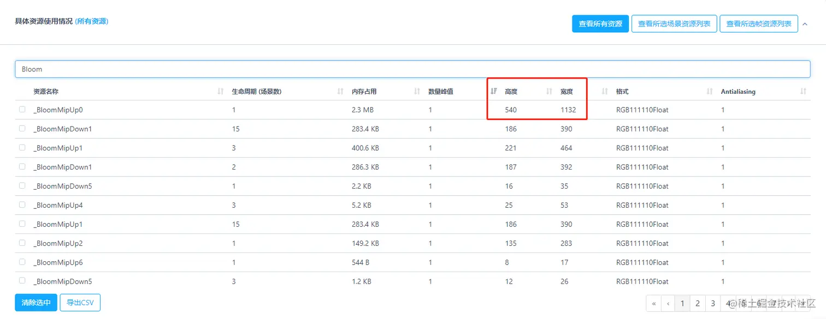This screenshot has width=826, height=319.
Task: Click the active sort icon of 数量峰值
Action: pos(493,92)
